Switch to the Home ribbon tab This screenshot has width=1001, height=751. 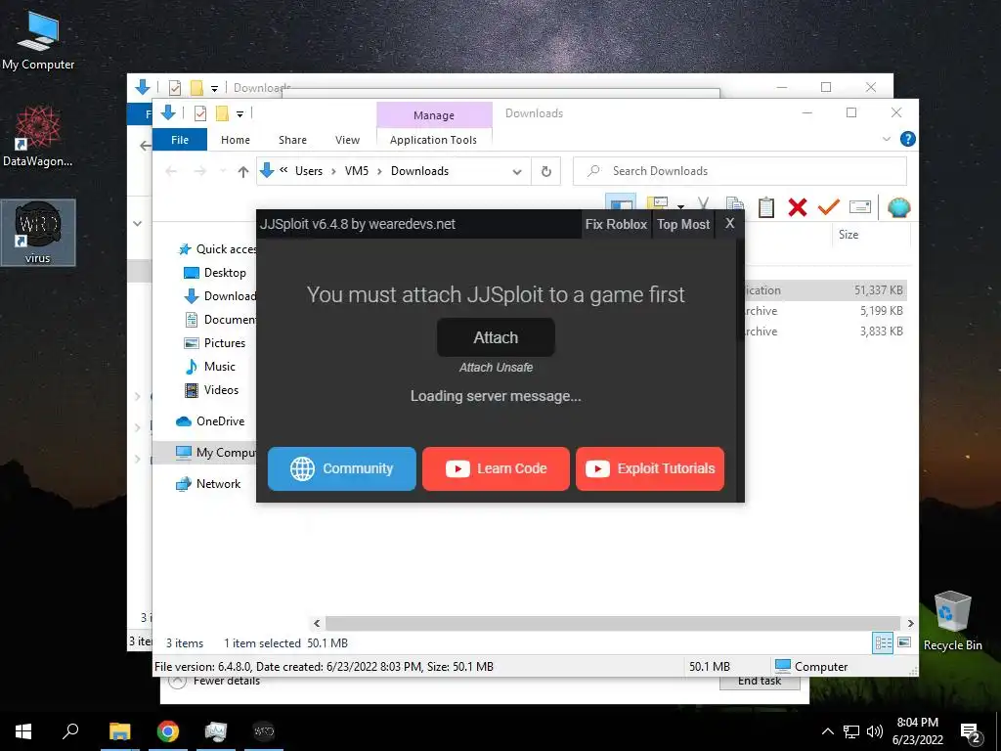click(236, 139)
